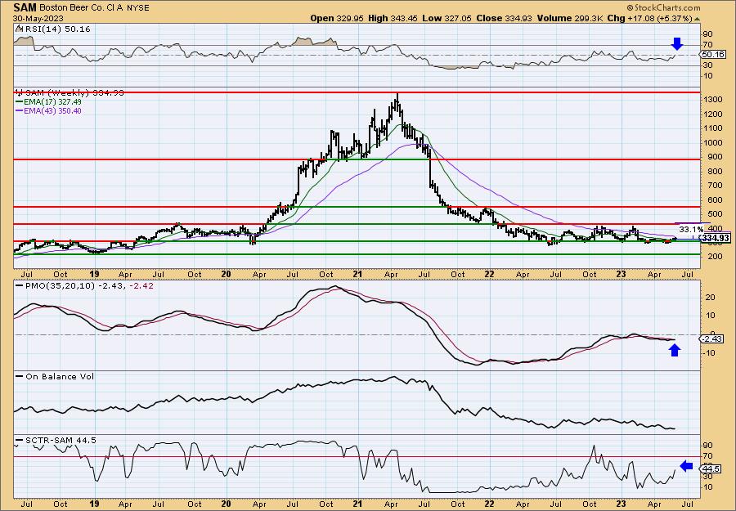Click the 70 label on RSI axis
Image resolution: width=736 pixels, height=511 pixels.
tap(708, 45)
